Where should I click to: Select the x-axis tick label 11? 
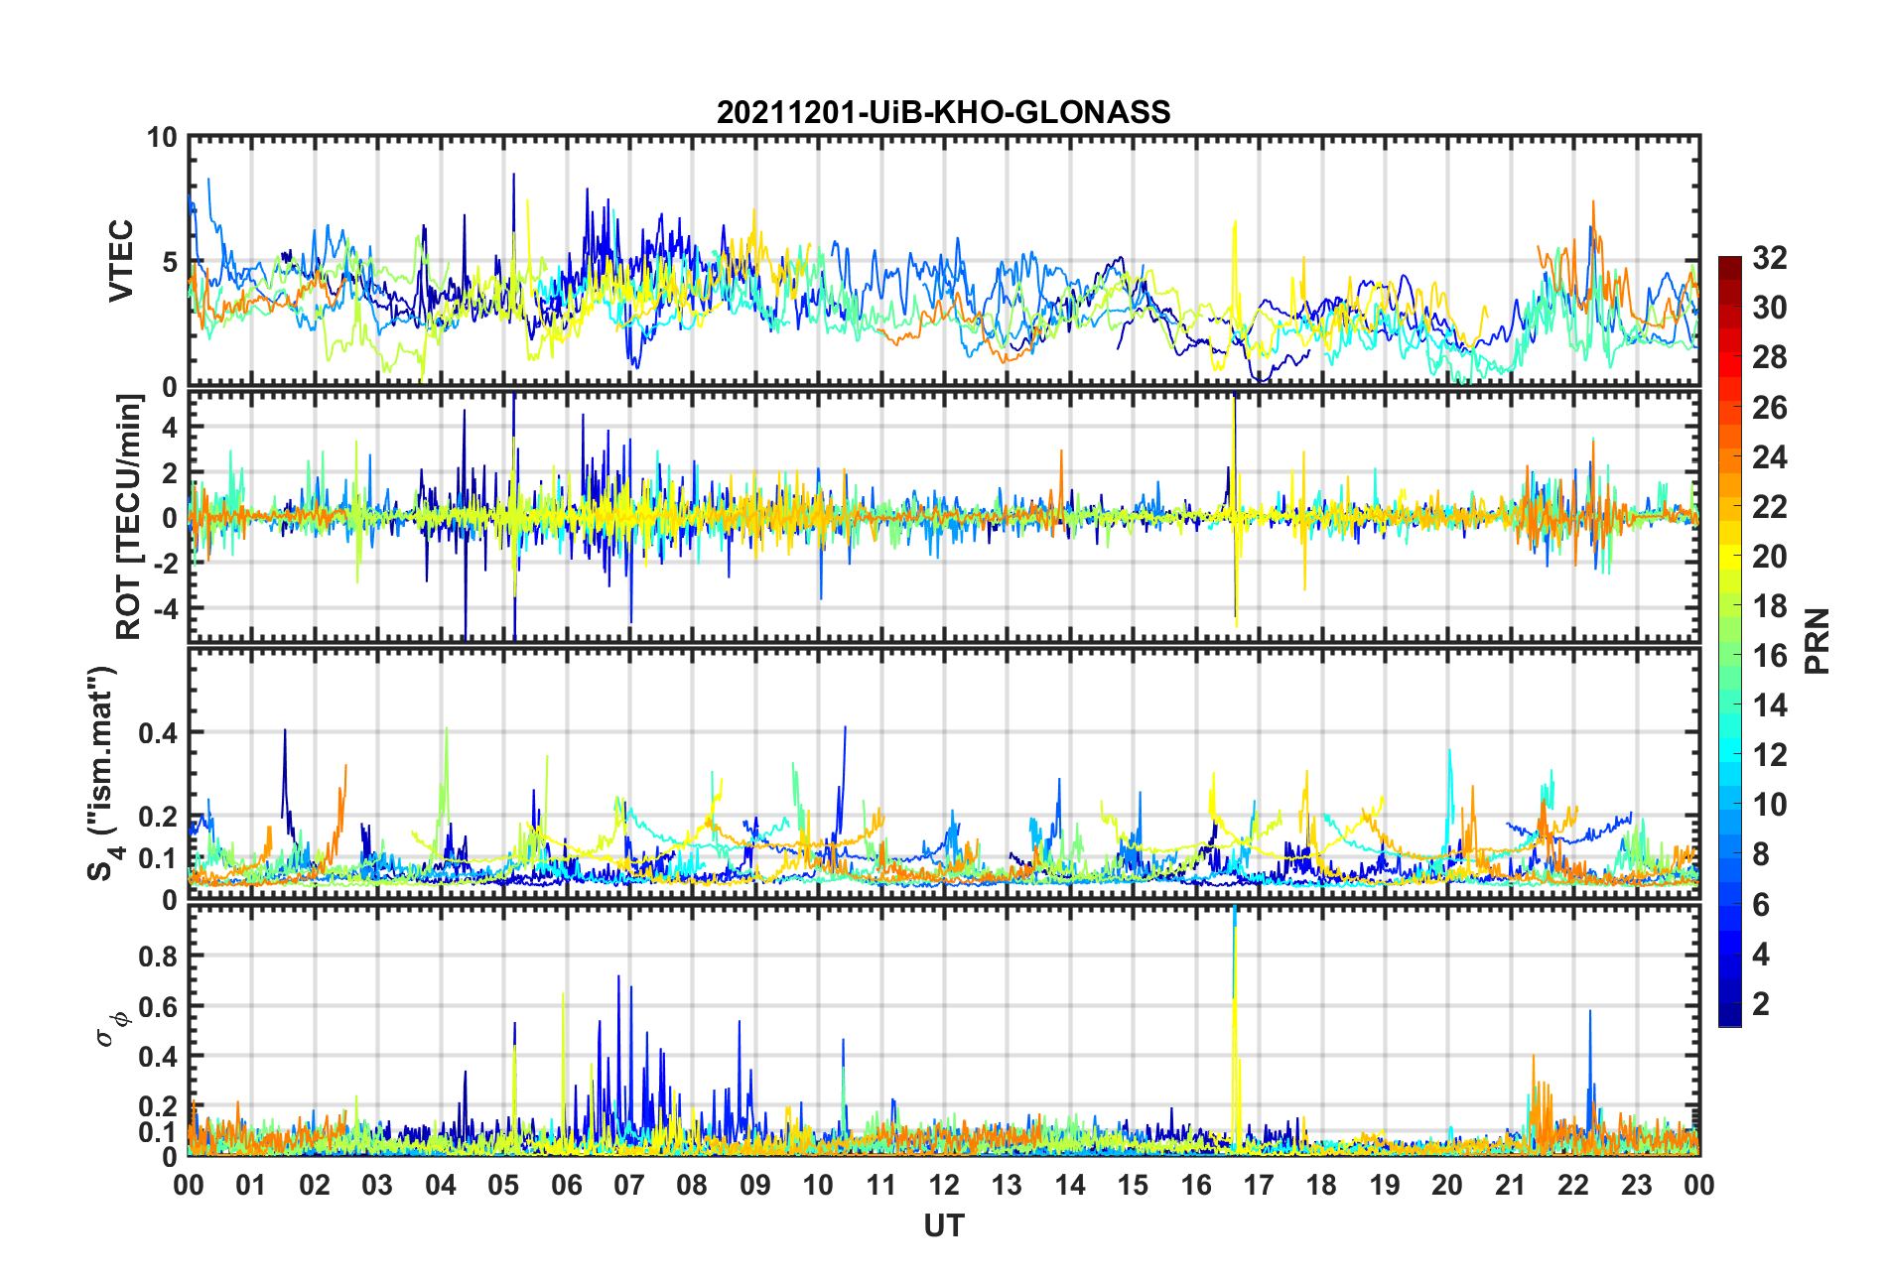(881, 1185)
